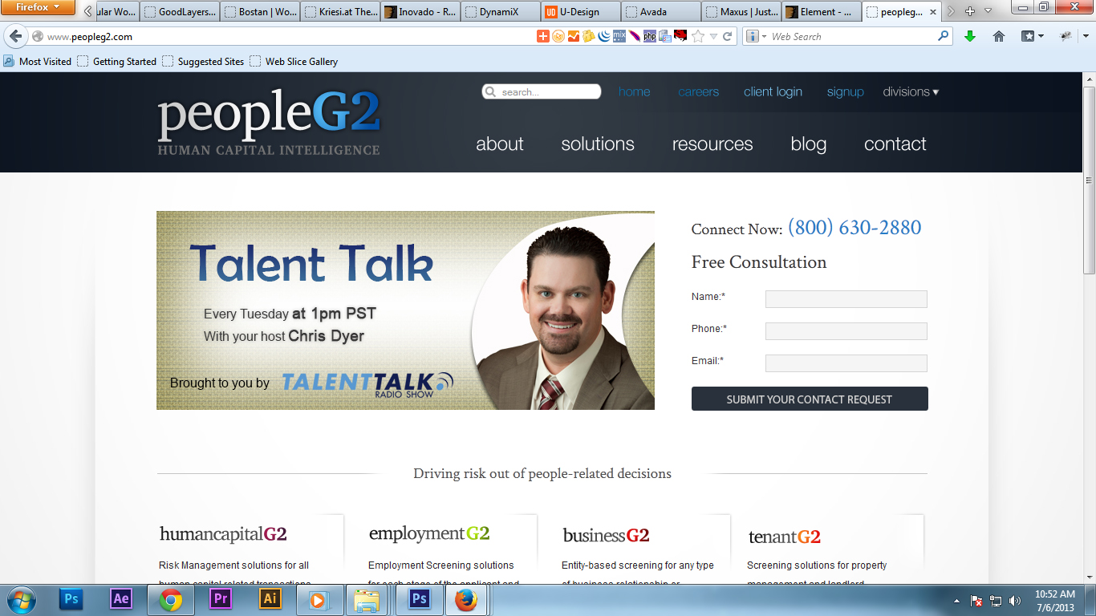This screenshot has height=616, width=1096.
Task: Switch to the Element tab
Action: (820, 12)
